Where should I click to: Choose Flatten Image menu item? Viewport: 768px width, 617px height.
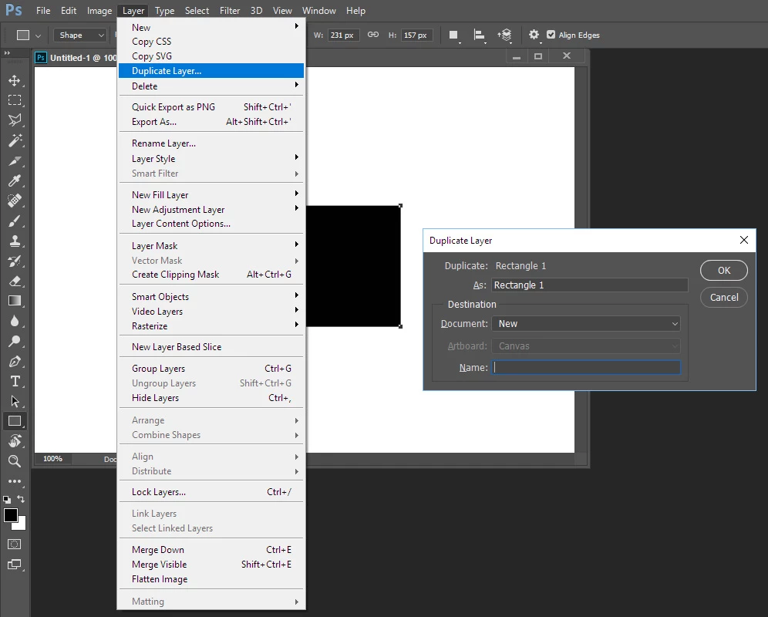(x=211, y=578)
